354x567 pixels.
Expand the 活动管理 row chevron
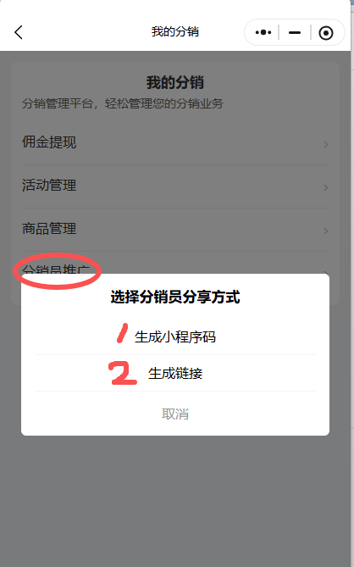coord(325,187)
